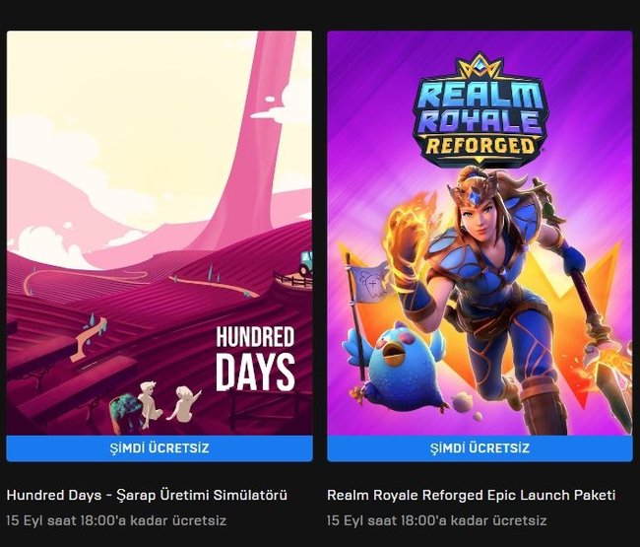Click the crown emblem above Realm Royale logo

point(480,67)
